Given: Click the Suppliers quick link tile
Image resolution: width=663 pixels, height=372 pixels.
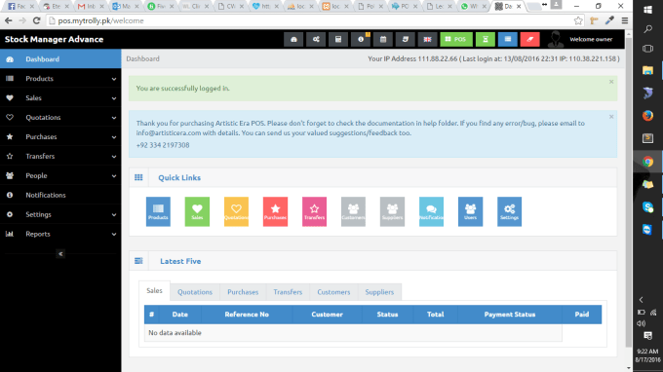Looking at the screenshot, I should pyautogui.click(x=392, y=211).
